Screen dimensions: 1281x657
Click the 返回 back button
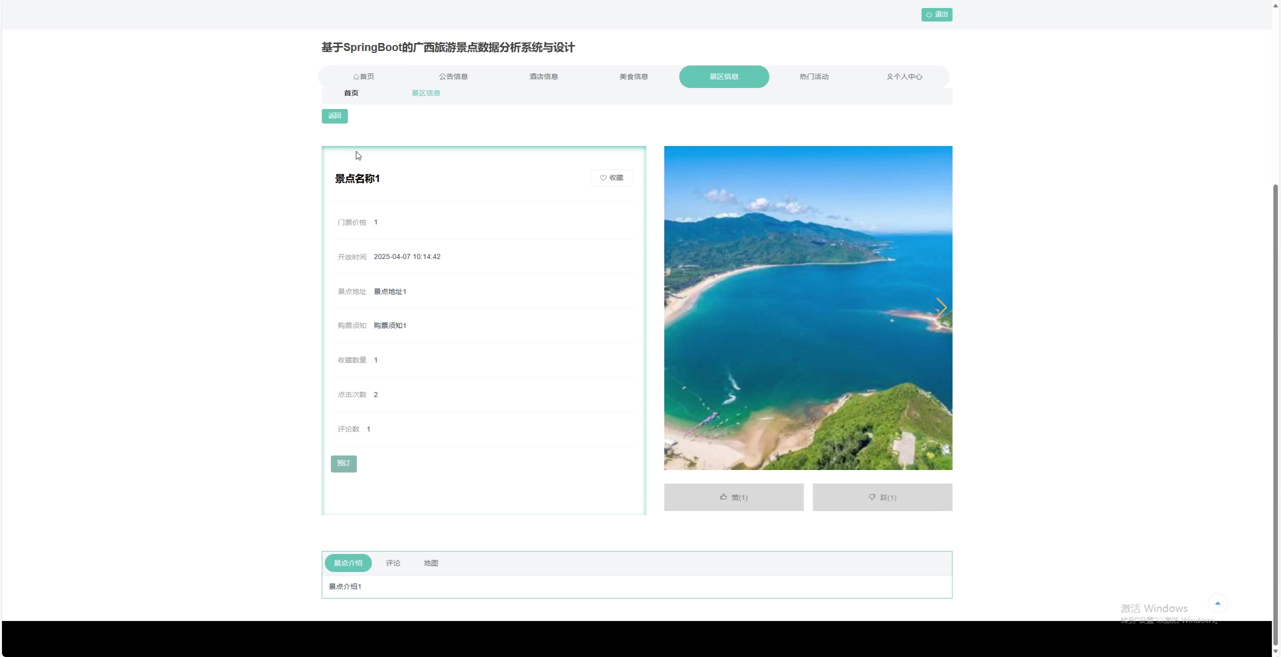[x=334, y=116]
